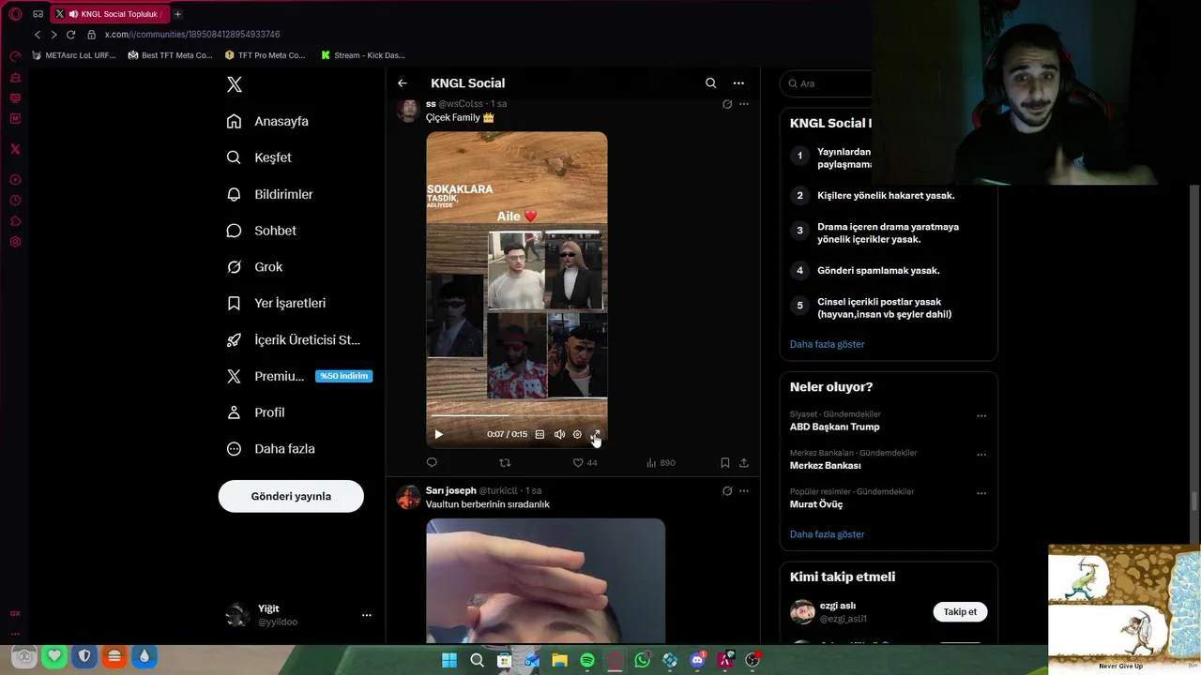1201x675 pixels.
Task: Open ABD Başkanı Trump trend
Action: [x=834, y=427]
